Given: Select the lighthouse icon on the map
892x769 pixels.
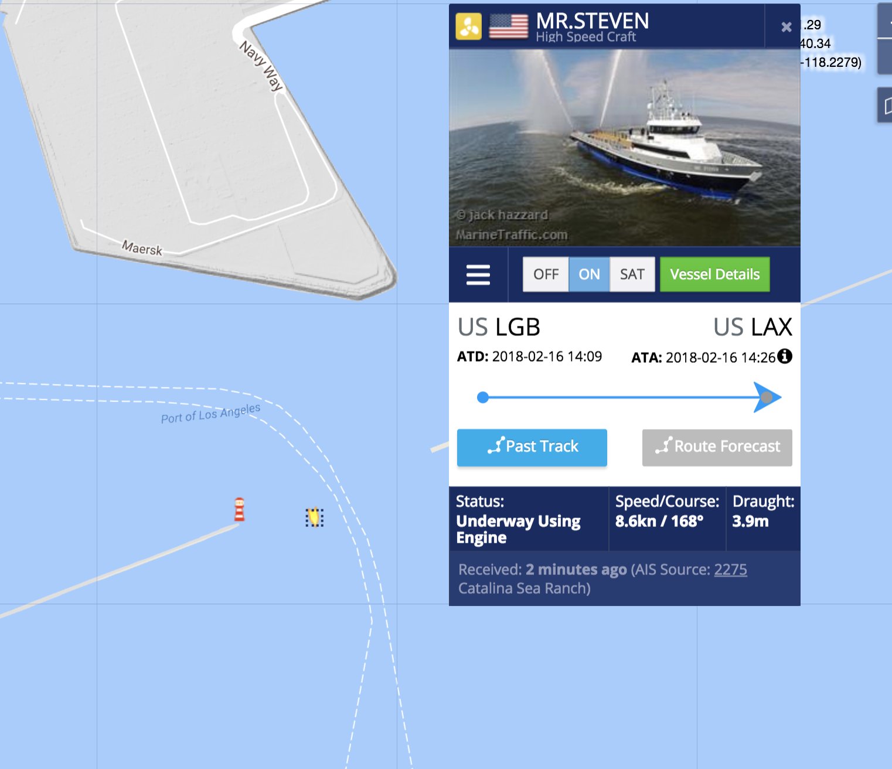Looking at the screenshot, I should click(239, 510).
